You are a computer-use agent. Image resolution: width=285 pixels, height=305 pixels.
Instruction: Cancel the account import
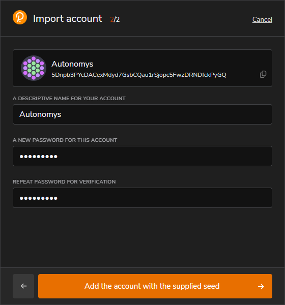[x=262, y=19]
